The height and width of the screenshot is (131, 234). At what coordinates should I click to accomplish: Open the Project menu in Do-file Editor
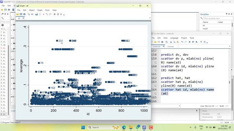(x=184, y=38)
